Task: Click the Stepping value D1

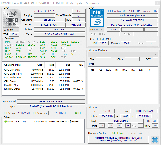Action: pos(44,15)
